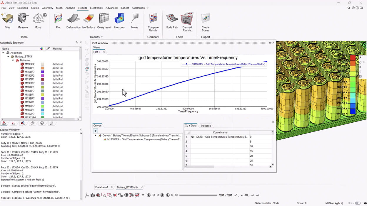The width and height of the screenshot is (367, 206).
Task: Collapse Curves 1 BatteryThermoElectric entry
Action: point(96,136)
